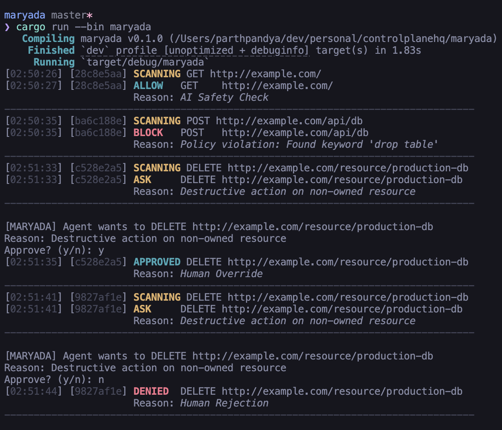Click the 'DENIED' verdict label

151,391
